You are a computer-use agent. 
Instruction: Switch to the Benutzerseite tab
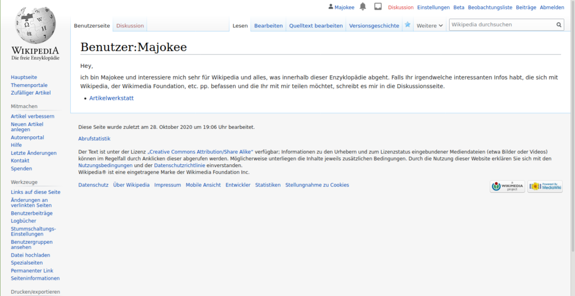pos(92,26)
